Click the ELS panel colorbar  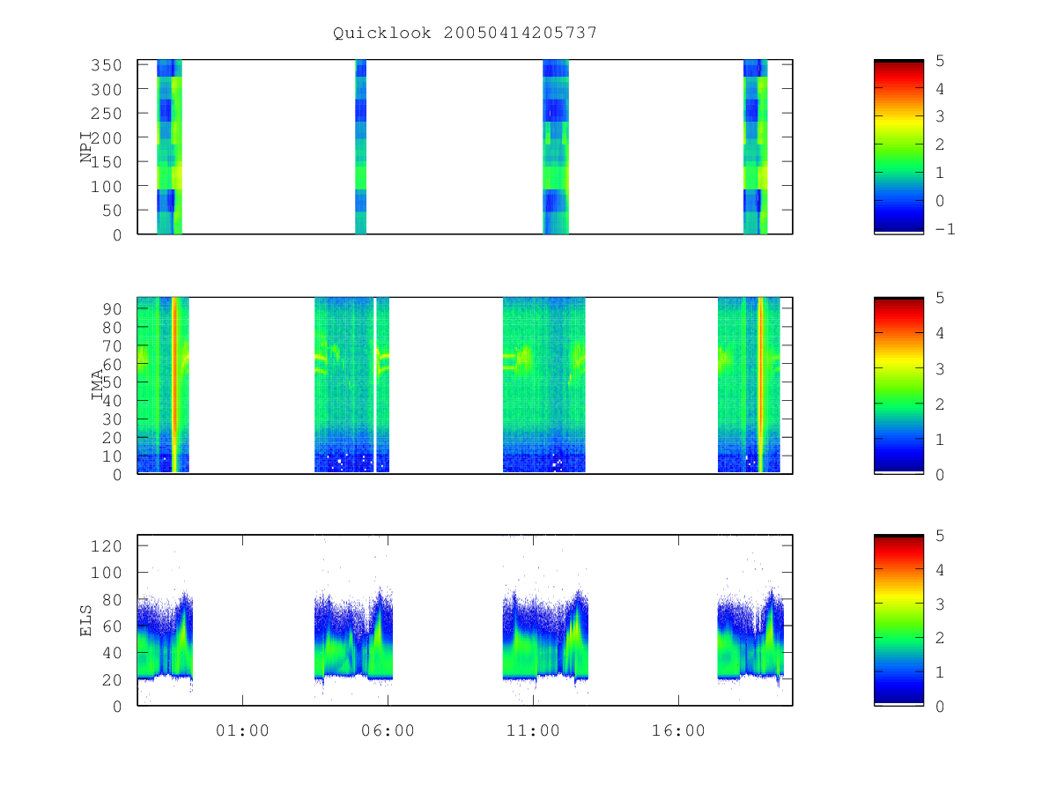click(x=898, y=620)
